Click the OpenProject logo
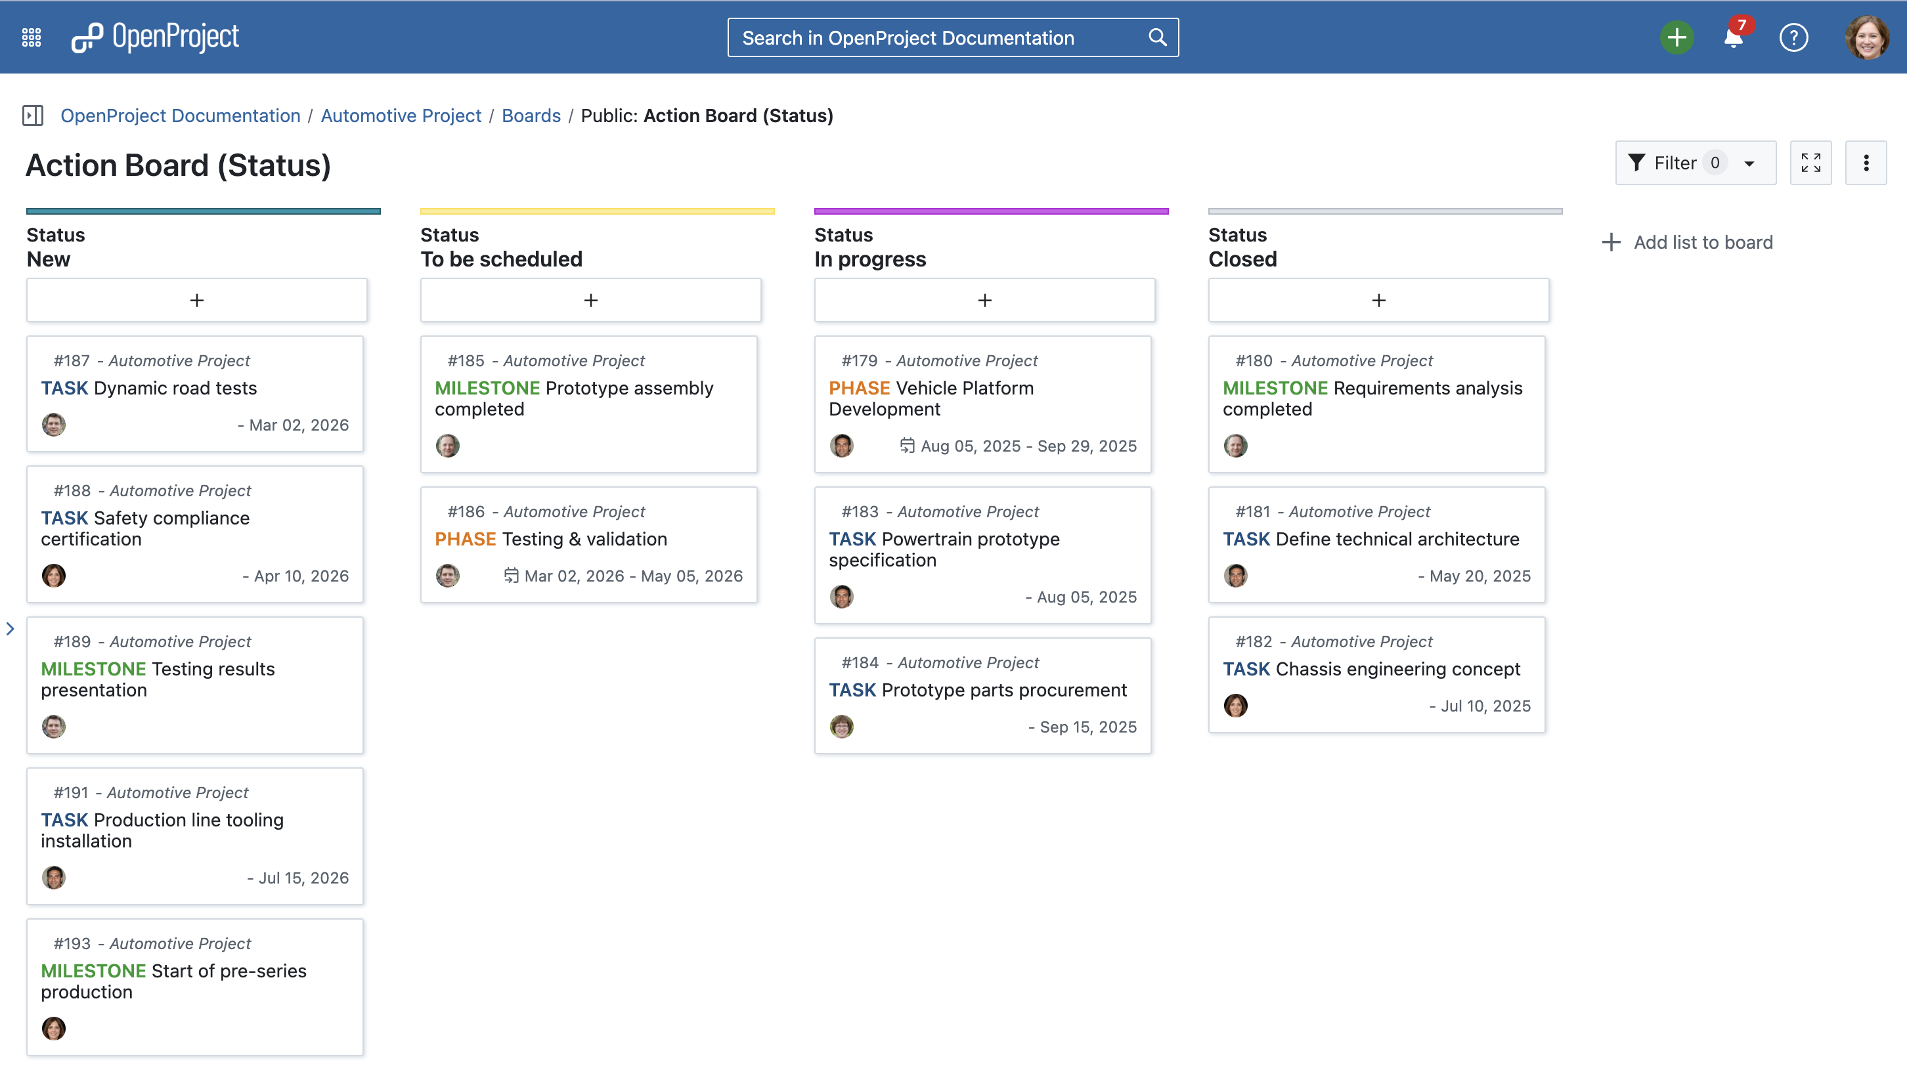Viewport: 1907px width, 1066px height. point(156,37)
